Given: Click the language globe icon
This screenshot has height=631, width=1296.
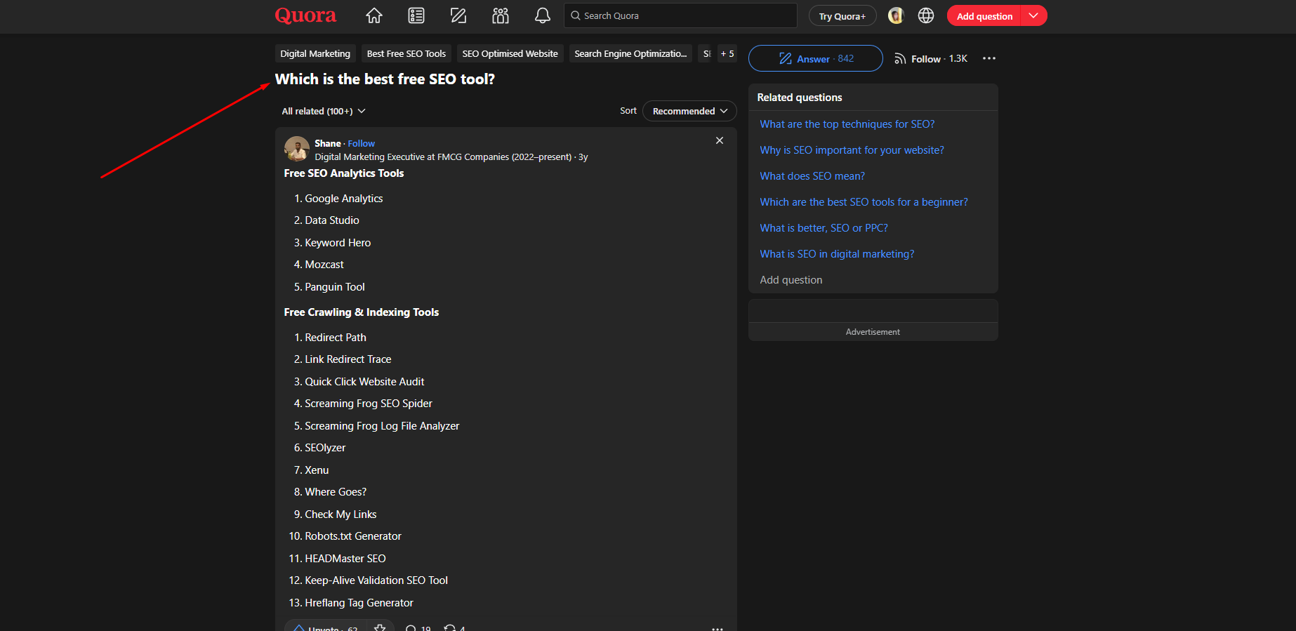Looking at the screenshot, I should (x=926, y=15).
